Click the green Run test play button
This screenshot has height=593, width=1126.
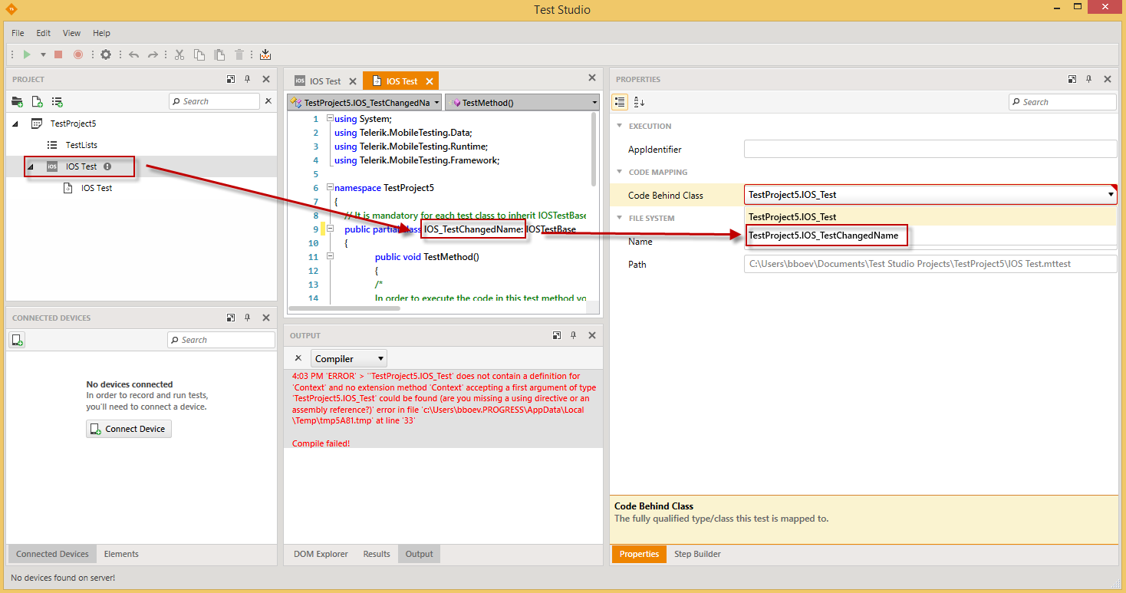(x=27, y=54)
